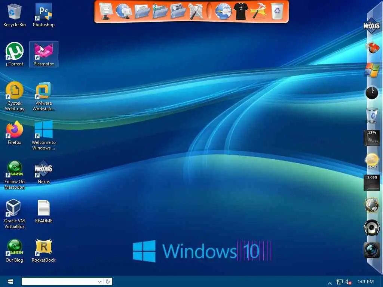The height and width of the screenshot is (287, 383).
Task: Click the weather sun widget on side dock
Action: click(372, 161)
